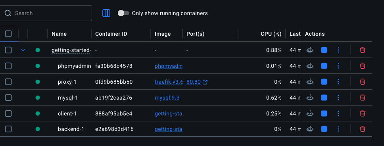Delete the getting-started stack
This screenshot has width=384, height=146.
coord(363,50)
